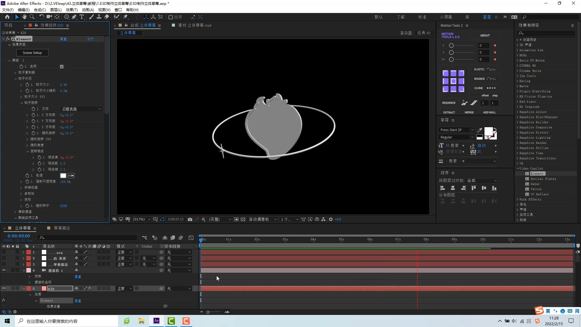Align layers to top edge
Viewport: 581px width, 327px height.
tap(474, 188)
